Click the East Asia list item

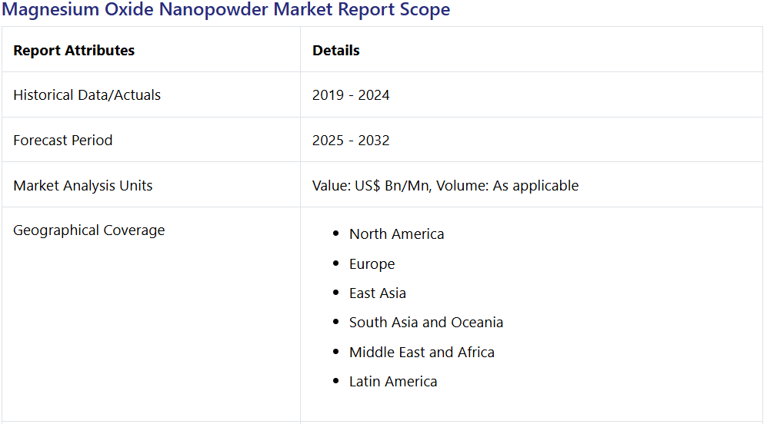point(378,293)
